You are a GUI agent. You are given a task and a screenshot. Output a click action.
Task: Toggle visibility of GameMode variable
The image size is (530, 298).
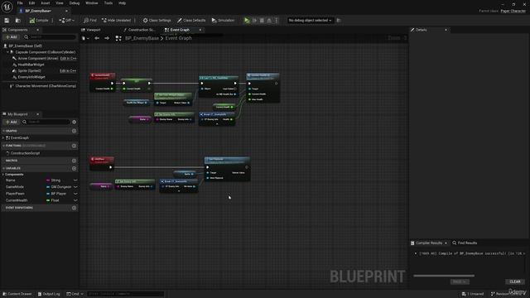75,187
